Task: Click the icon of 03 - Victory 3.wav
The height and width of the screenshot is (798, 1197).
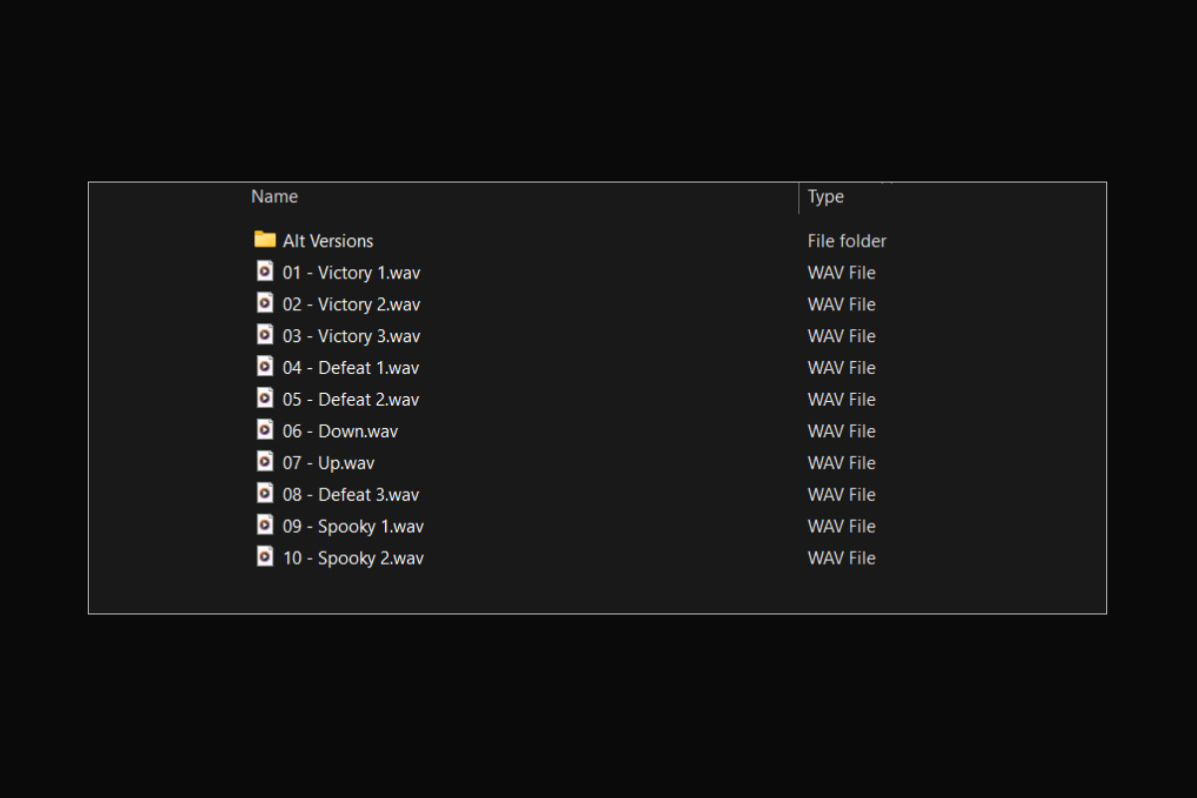Action: [264, 334]
